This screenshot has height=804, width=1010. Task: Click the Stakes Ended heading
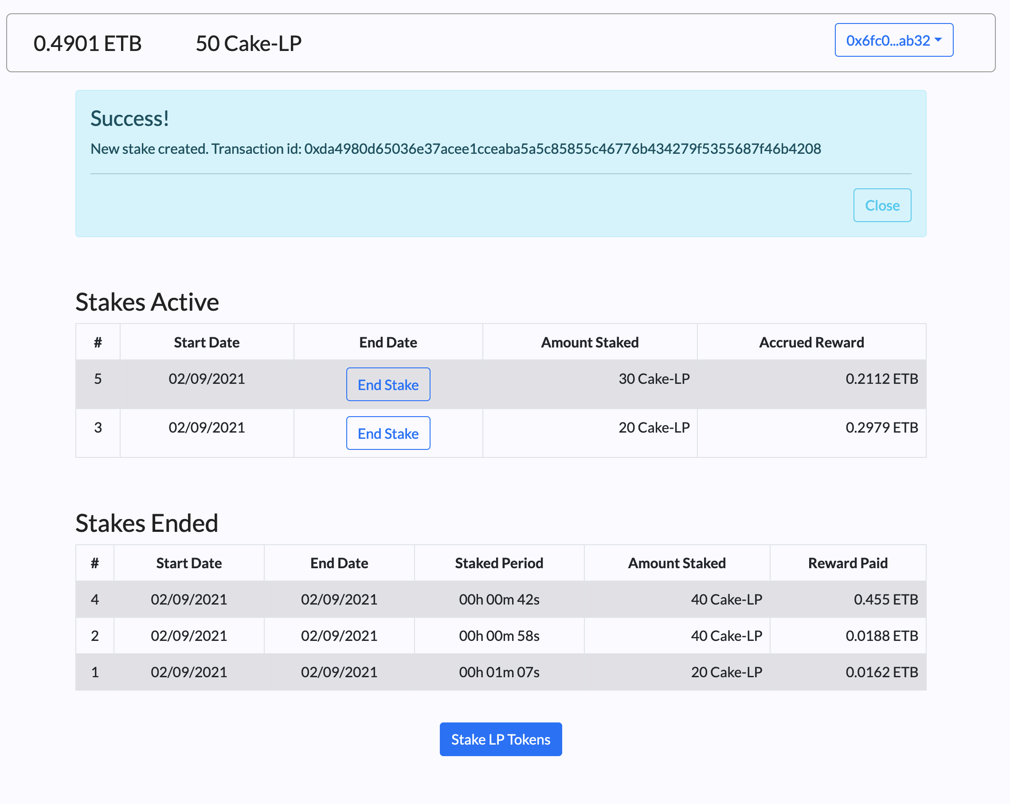click(x=147, y=523)
